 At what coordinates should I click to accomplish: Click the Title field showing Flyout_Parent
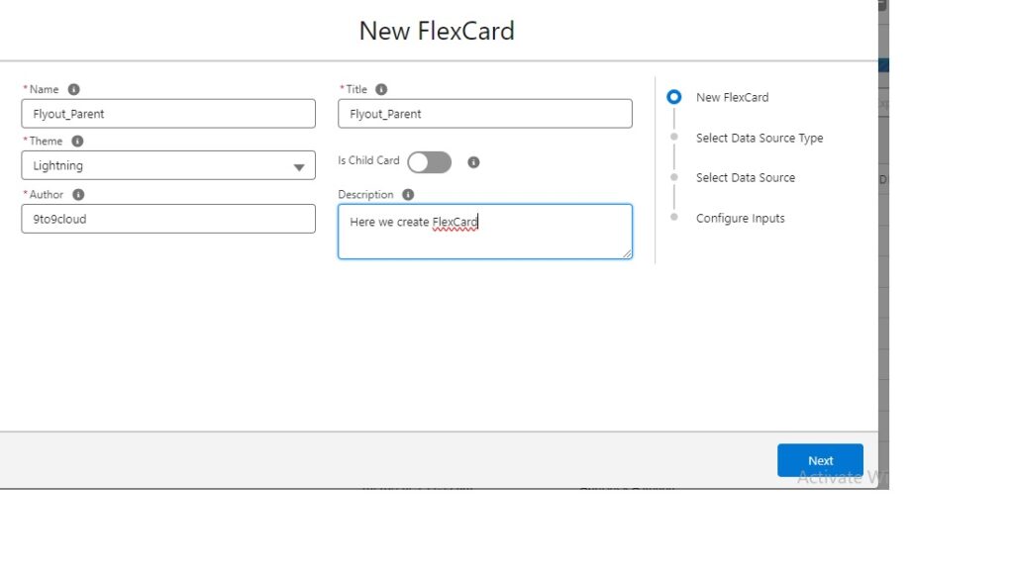(485, 113)
